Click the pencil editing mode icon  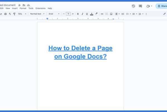tap(164, 14)
